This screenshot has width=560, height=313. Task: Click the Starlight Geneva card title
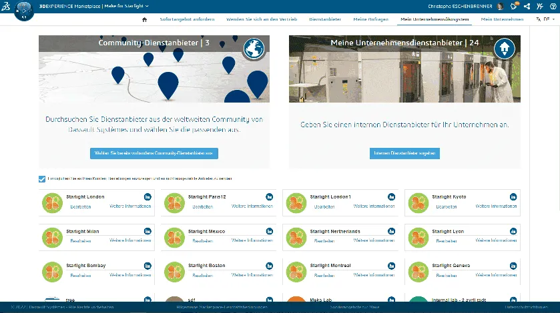coord(451,266)
